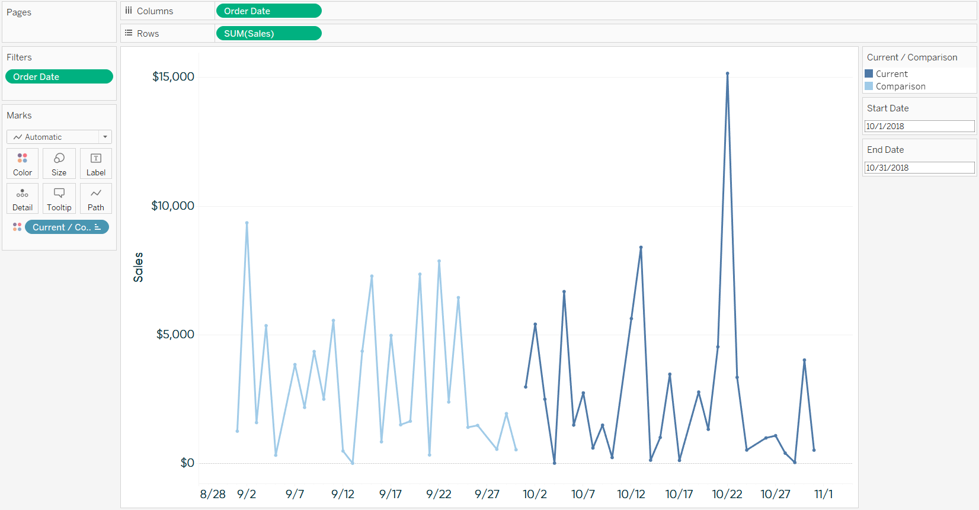Click the Order Date filter pill
Image resolution: width=979 pixels, height=510 pixels.
pyautogui.click(x=59, y=77)
